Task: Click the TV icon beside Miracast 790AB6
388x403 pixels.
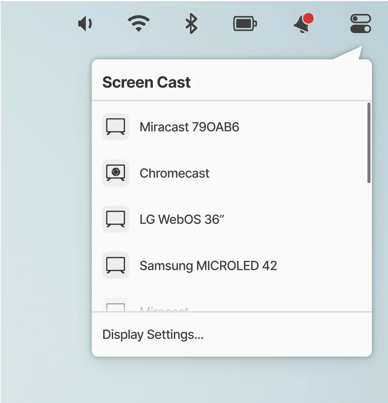Action: click(x=115, y=127)
